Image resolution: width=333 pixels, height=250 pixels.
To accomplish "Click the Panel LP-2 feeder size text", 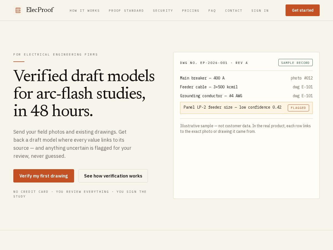I will click(233, 107).
